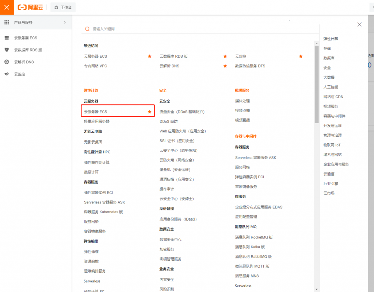Open 应用身份服务 (IDaaS) link
This screenshot has height=292, width=374.
[178, 219]
